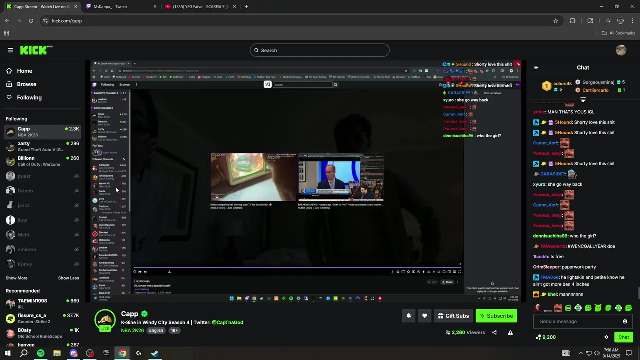Click Show Less in Following list
Viewport: 640px width, 360px height.
[x=69, y=278]
